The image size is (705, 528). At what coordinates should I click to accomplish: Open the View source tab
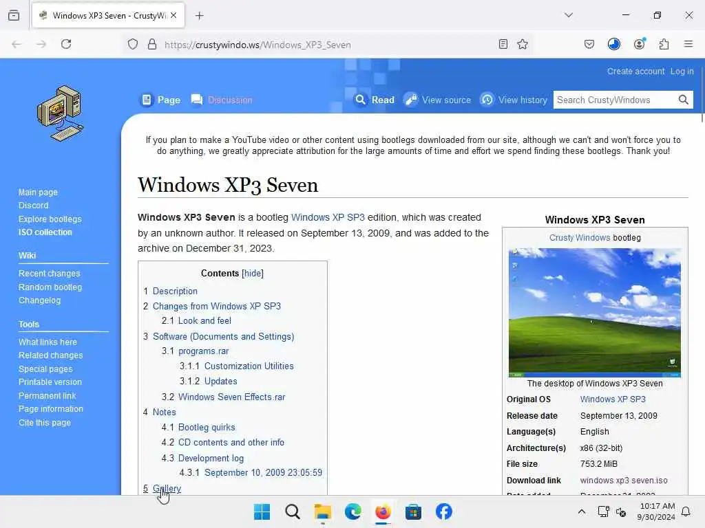point(437,100)
